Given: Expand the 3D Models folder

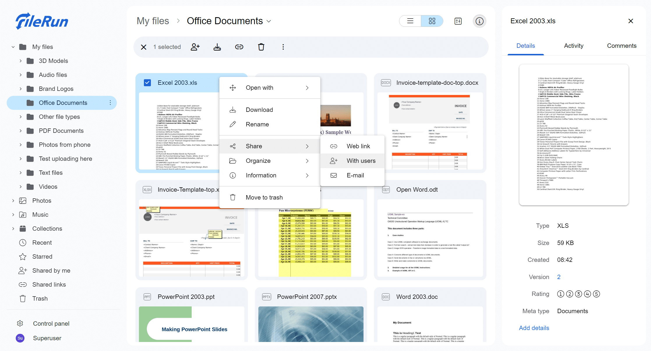Looking at the screenshot, I should 21,61.
